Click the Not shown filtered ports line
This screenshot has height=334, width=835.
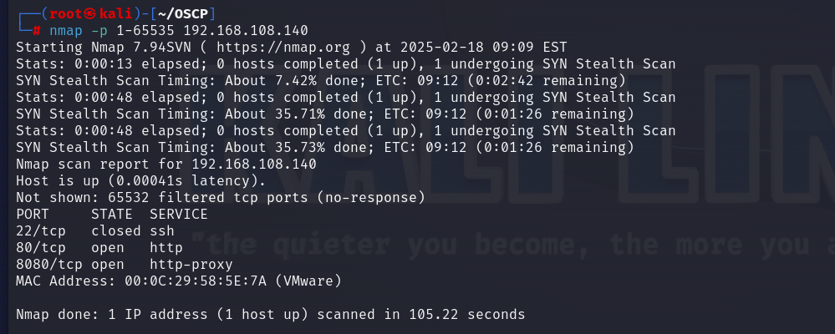(x=221, y=197)
